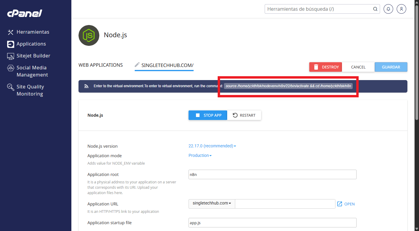Viewport: 419px width, 231px height.
Task: Switch to WEB APPLICATIONS tab
Action: [x=101, y=65]
